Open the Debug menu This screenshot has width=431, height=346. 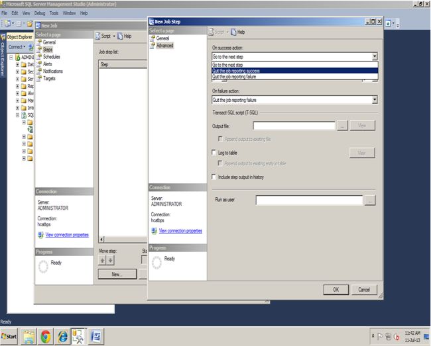click(x=40, y=13)
